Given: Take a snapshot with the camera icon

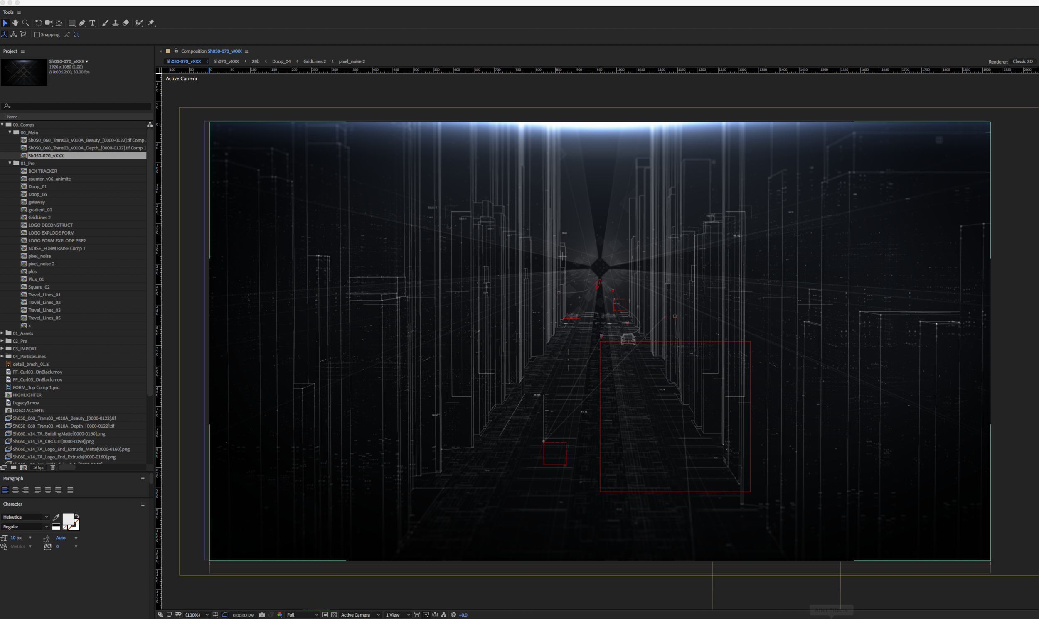Looking at the screenshot, I should pos(262,615).
